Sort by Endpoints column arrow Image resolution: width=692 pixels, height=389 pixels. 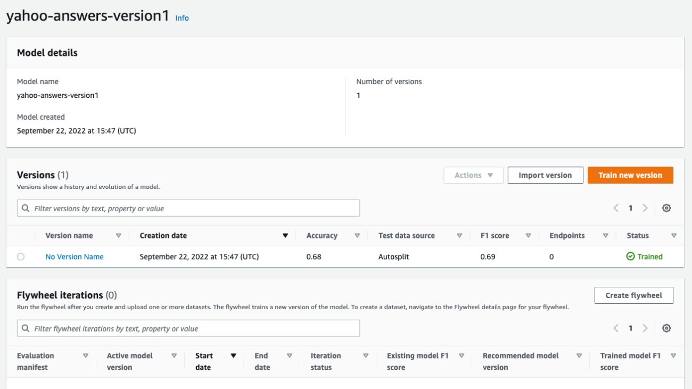[x=606, y=236]
